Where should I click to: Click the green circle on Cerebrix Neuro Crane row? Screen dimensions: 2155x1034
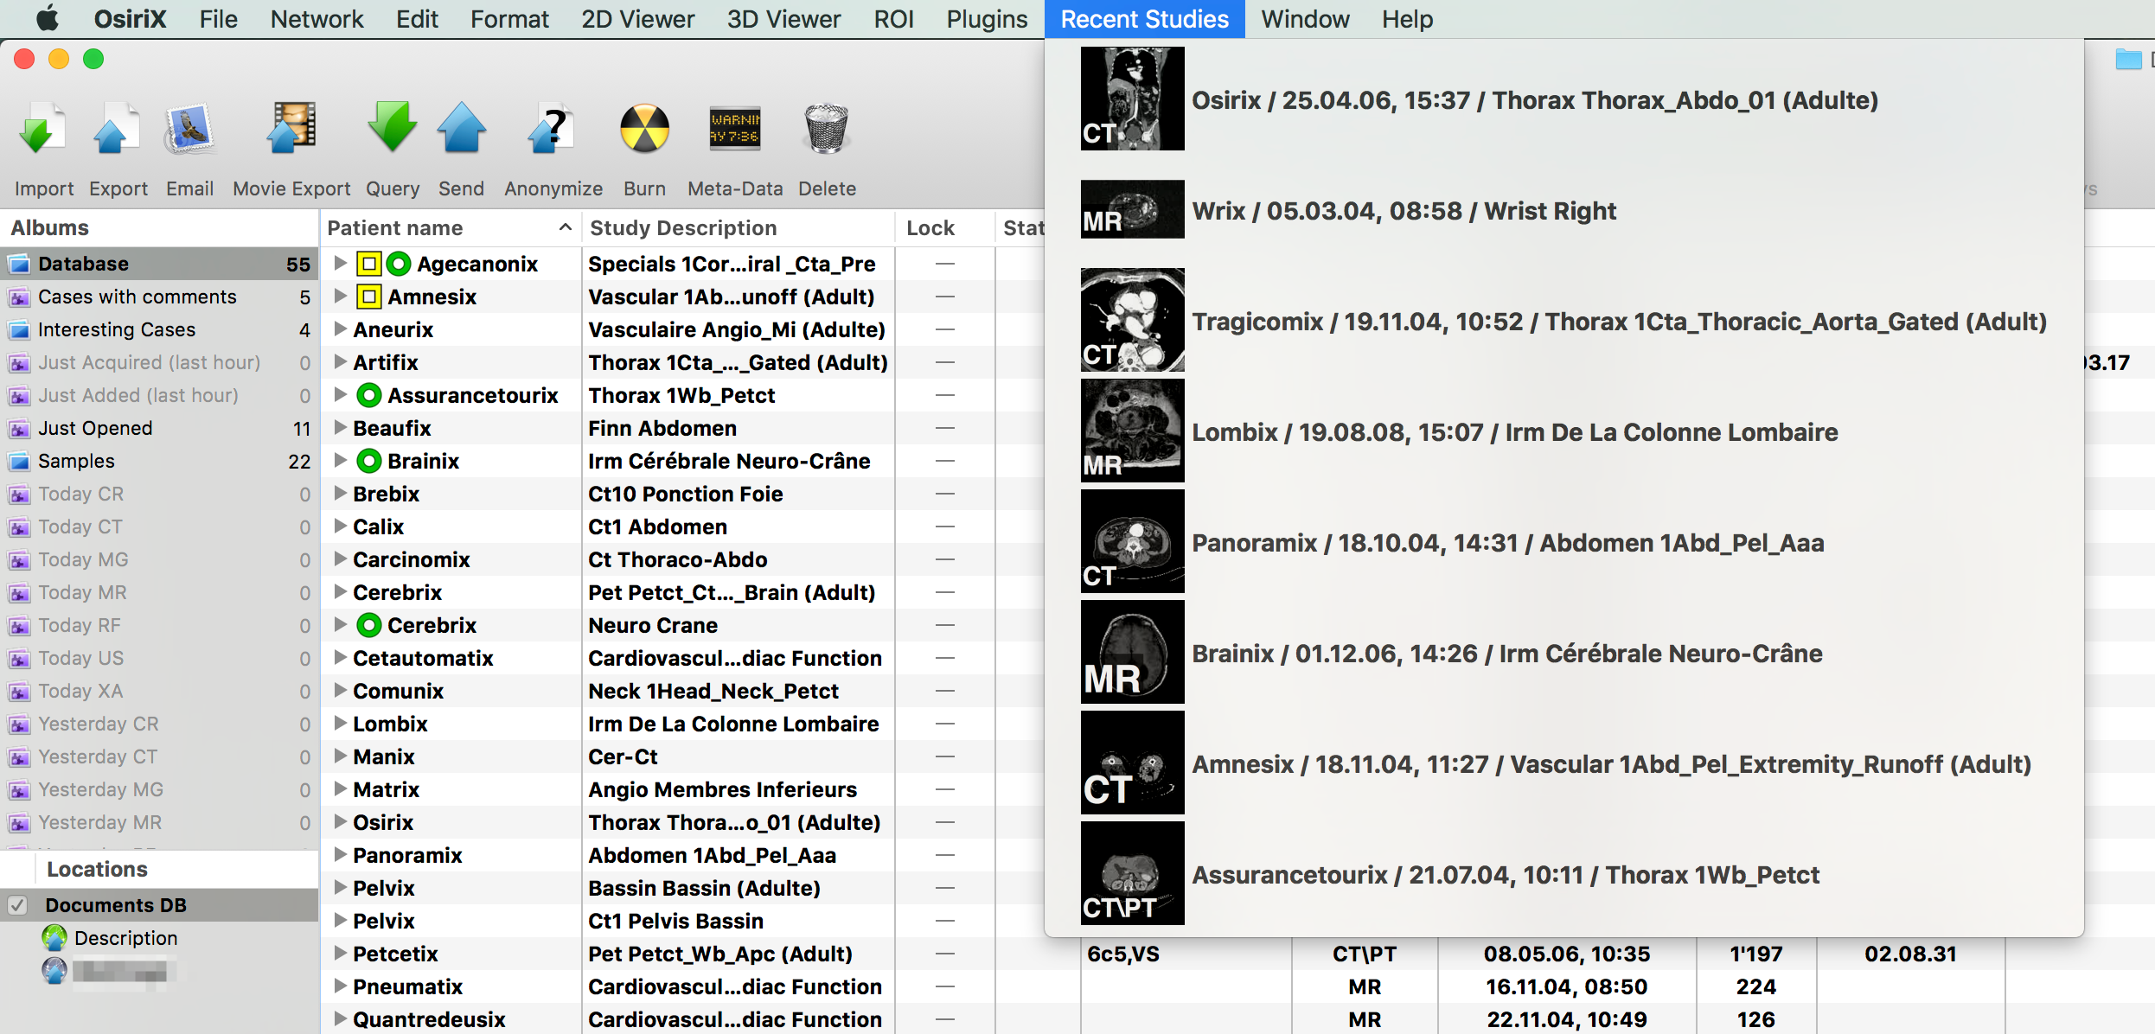tap(369, 625)
